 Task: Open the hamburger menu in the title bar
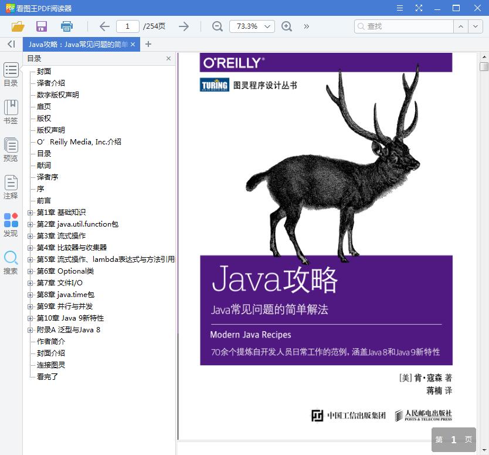pos(399,8)
